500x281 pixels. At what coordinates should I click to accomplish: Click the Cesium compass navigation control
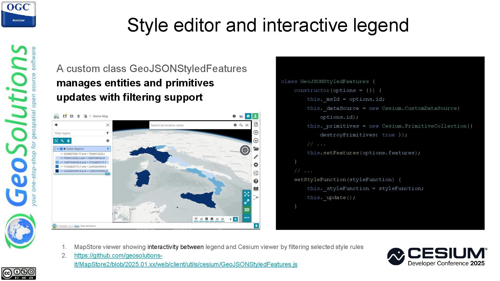[245, 150]
